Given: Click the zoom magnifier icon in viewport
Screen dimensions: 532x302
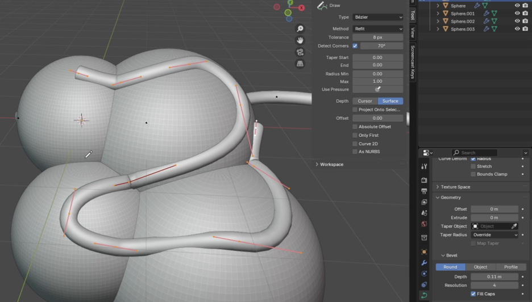Looking at the screenshot, I should 300,29.
